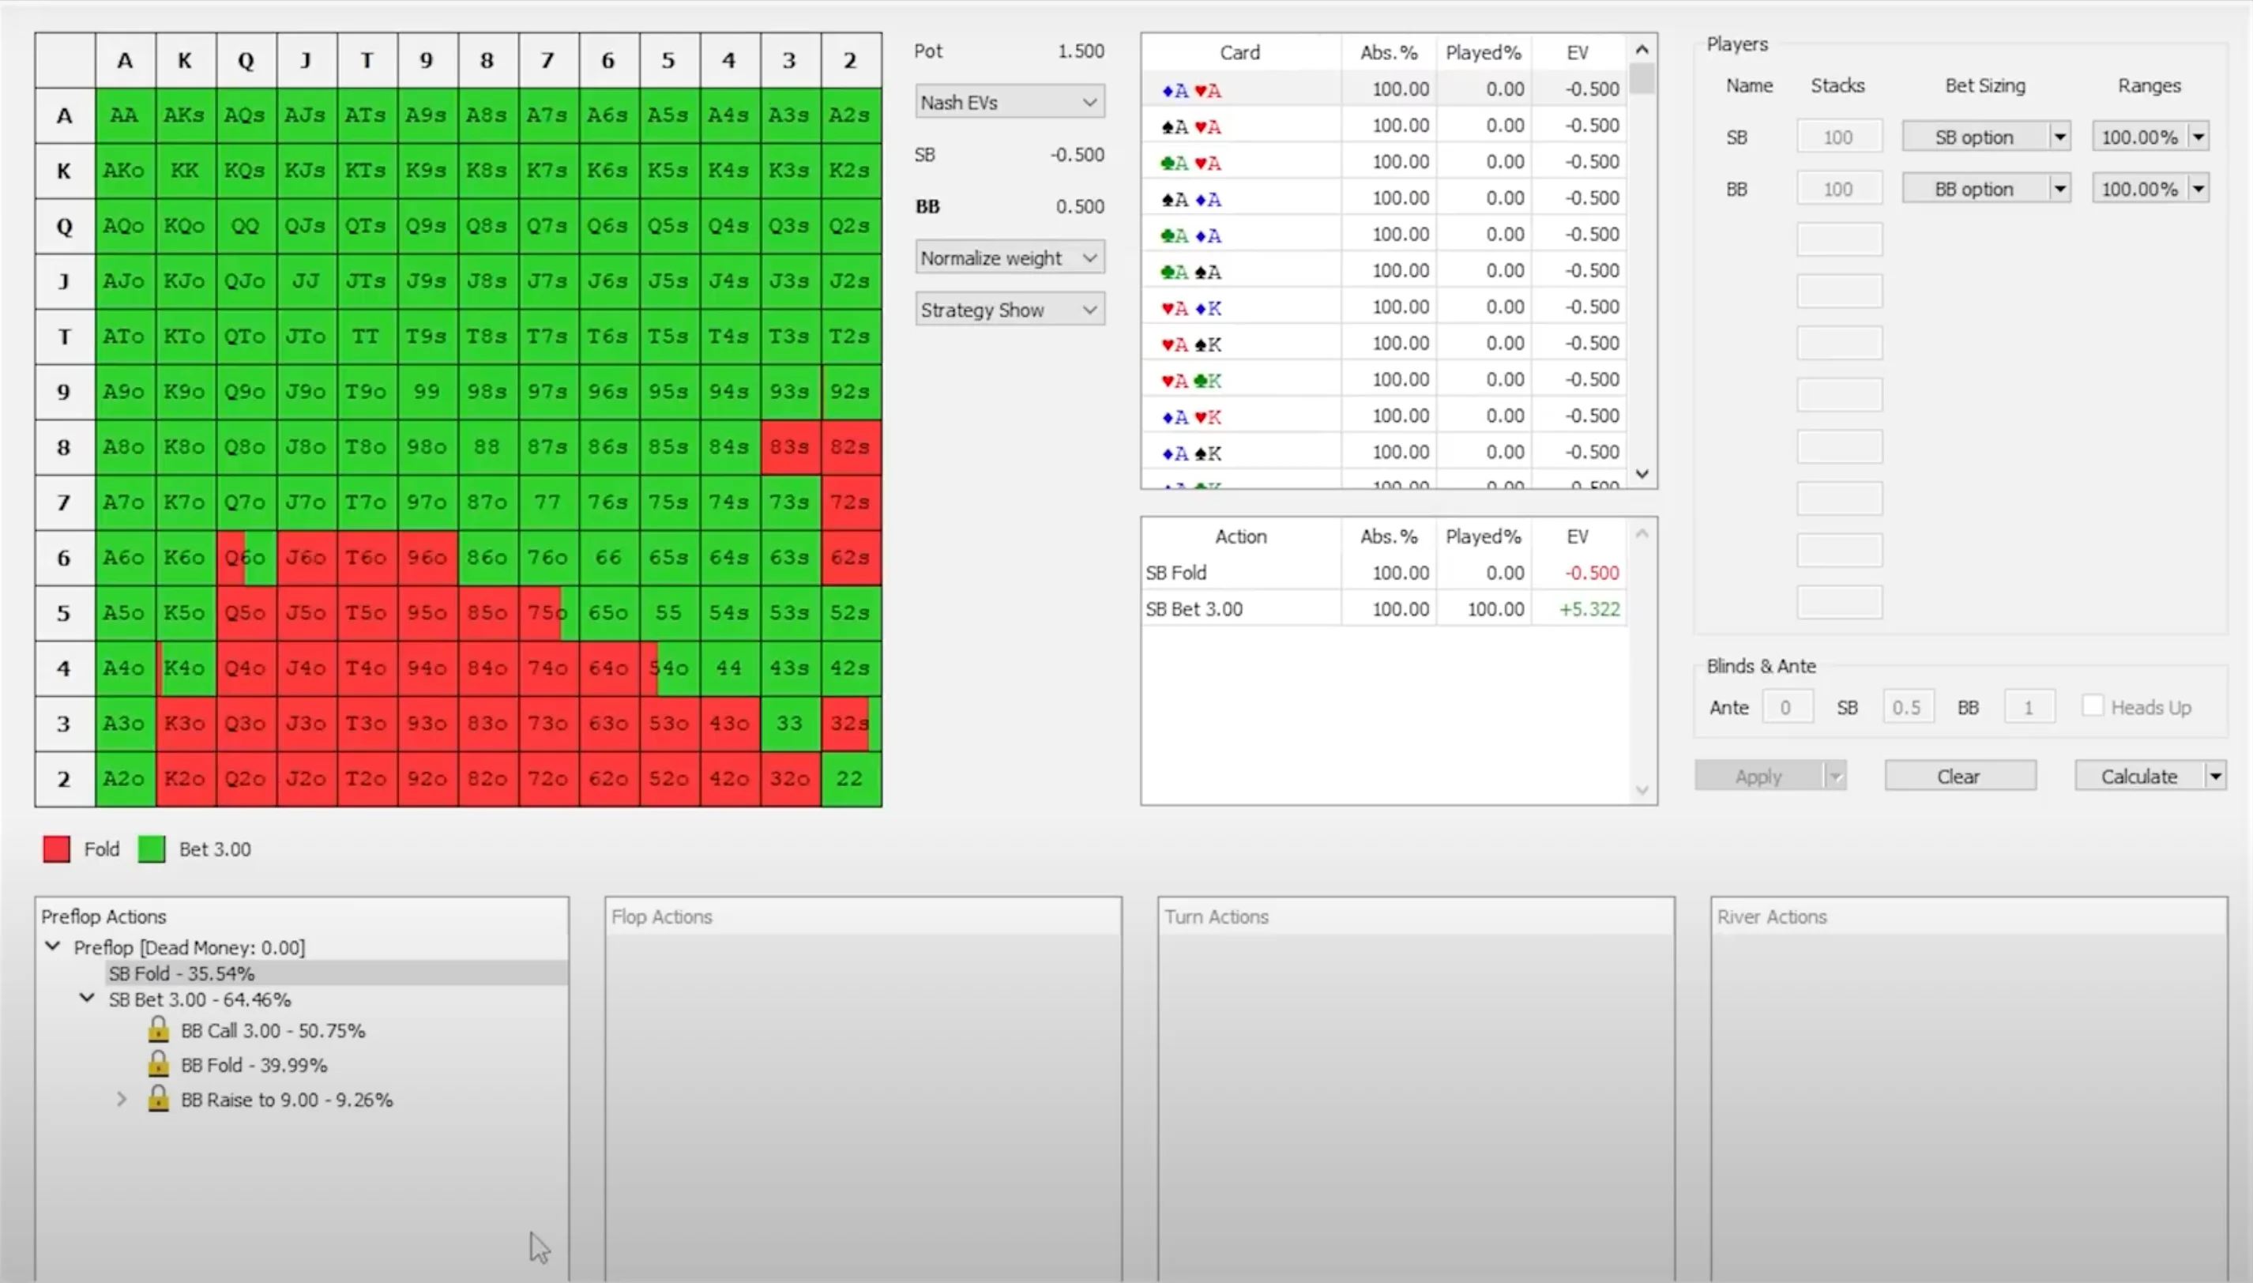Screen dimensions: 2253x1283
Task: Click lock icon beside BB Fold
Action: tap(158, 1063)
